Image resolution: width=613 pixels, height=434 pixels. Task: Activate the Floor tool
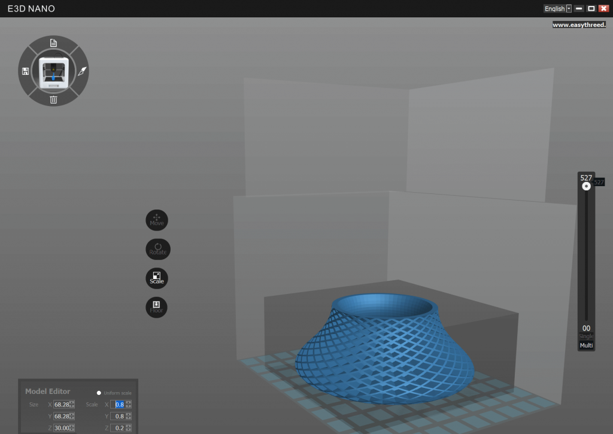[156, 307]
